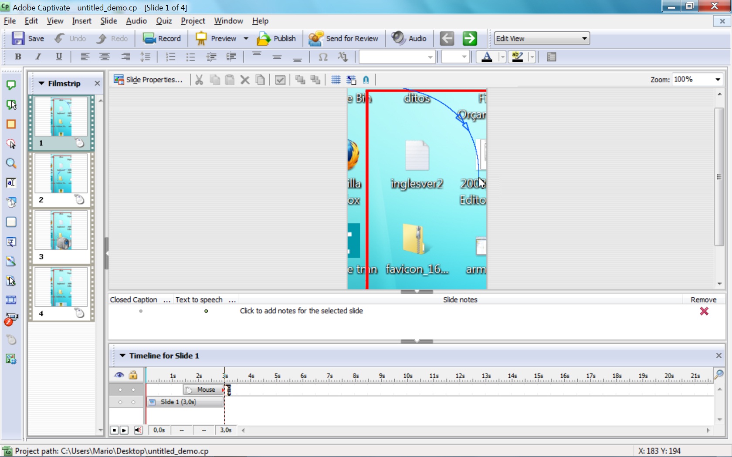Lock the Slide 1 timeline layer
The image size is (732, 457).
click(133, 402)
